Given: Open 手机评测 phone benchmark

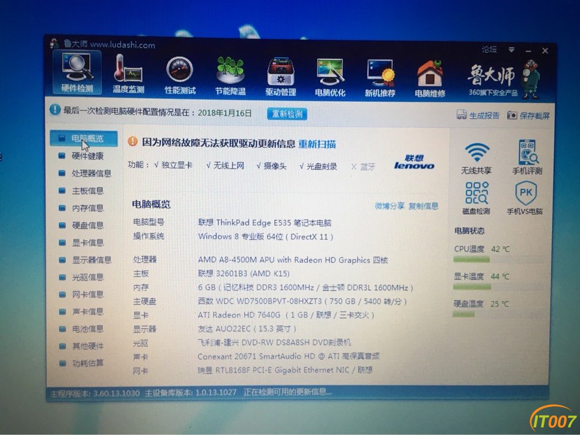Looking at the screenshot, I should (x=527, y=157).
